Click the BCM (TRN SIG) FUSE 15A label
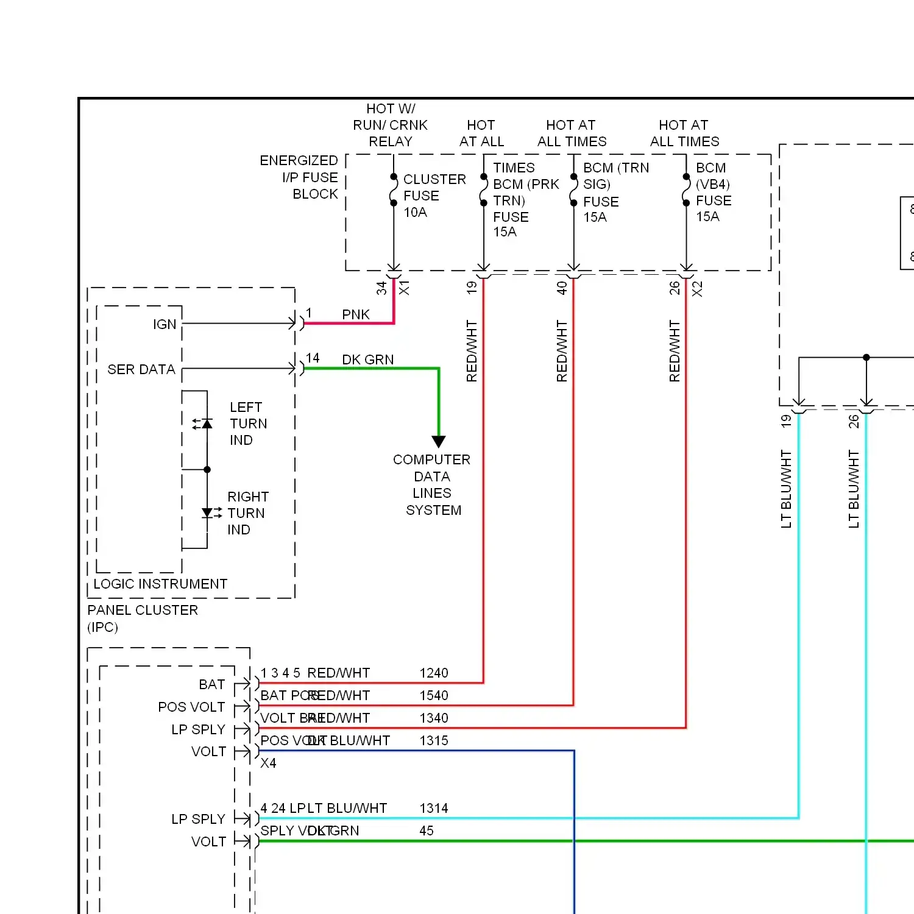 [x=616, y=193]
